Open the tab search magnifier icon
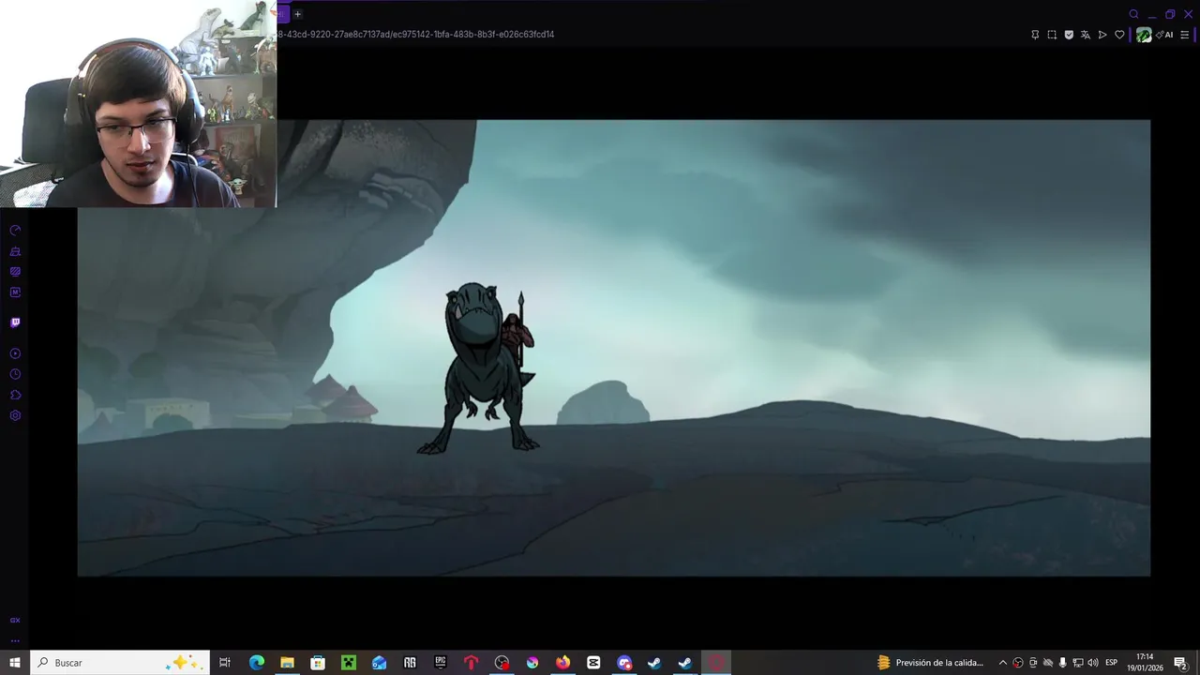 (1133, 14)
